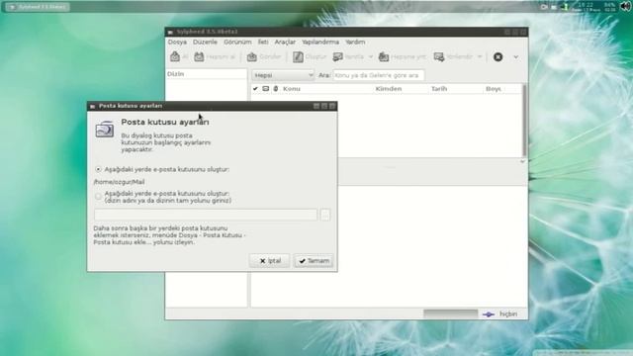Click the Yanıtla reply icon
Screen dimensions: 633x356
click(338, 57)
